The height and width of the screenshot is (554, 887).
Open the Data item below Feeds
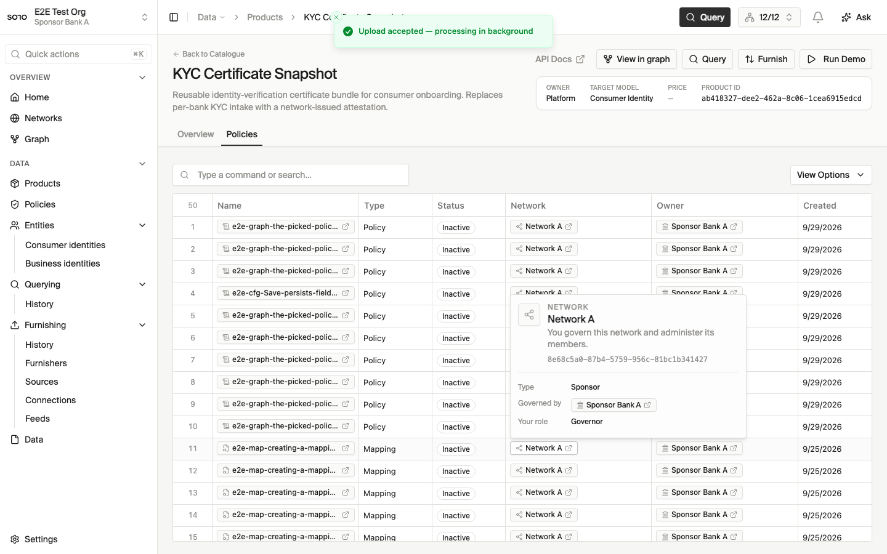coord(79,440)
